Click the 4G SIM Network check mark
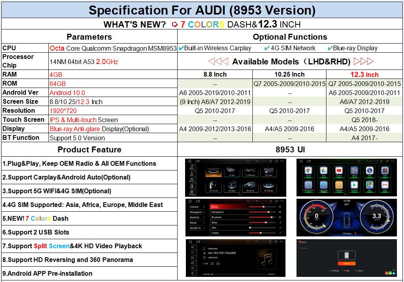The image size is (404, 282). (267, 48)
